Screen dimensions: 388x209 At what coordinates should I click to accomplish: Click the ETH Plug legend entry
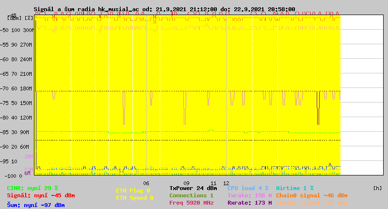point(133,191)
